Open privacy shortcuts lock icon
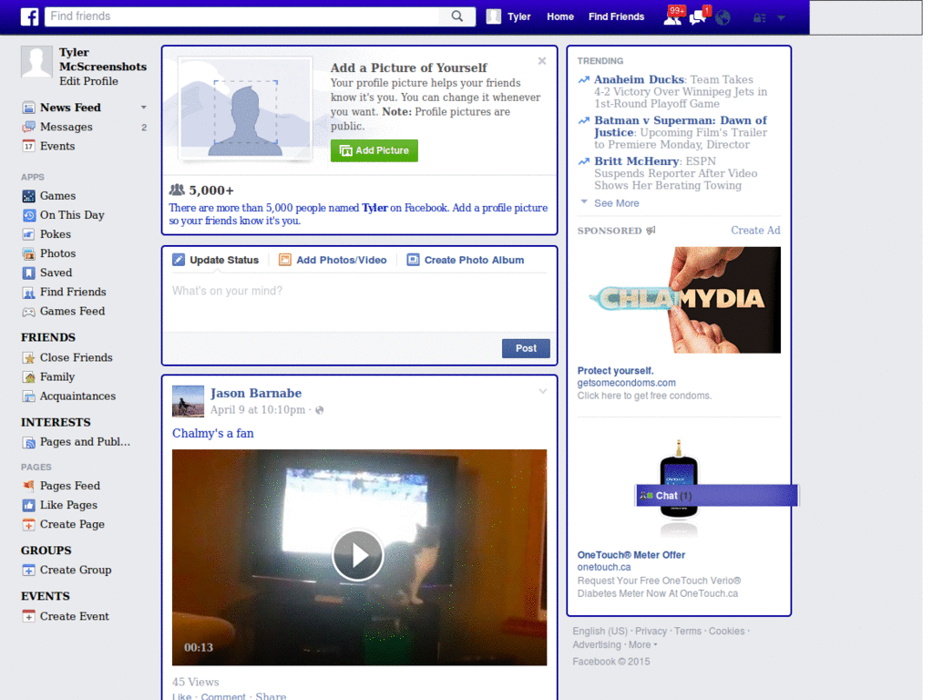The image size is (933, 700). (759, 18)
